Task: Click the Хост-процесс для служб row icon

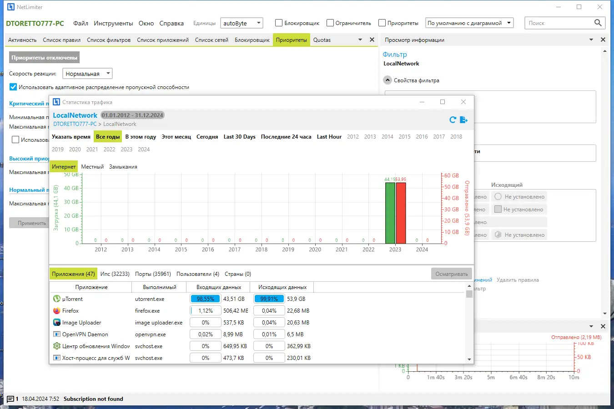Action: [57, 358]
